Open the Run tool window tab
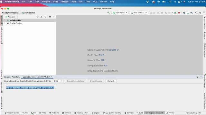The image size is (206, 115). point(33,113)
